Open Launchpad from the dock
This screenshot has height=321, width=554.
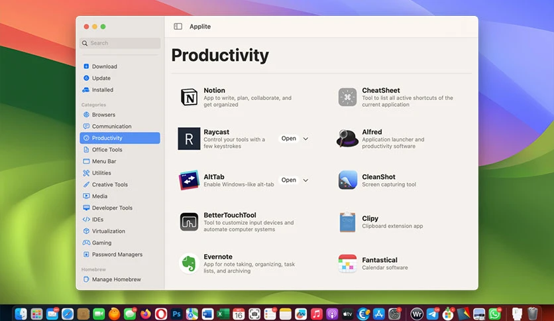point(36,314)
